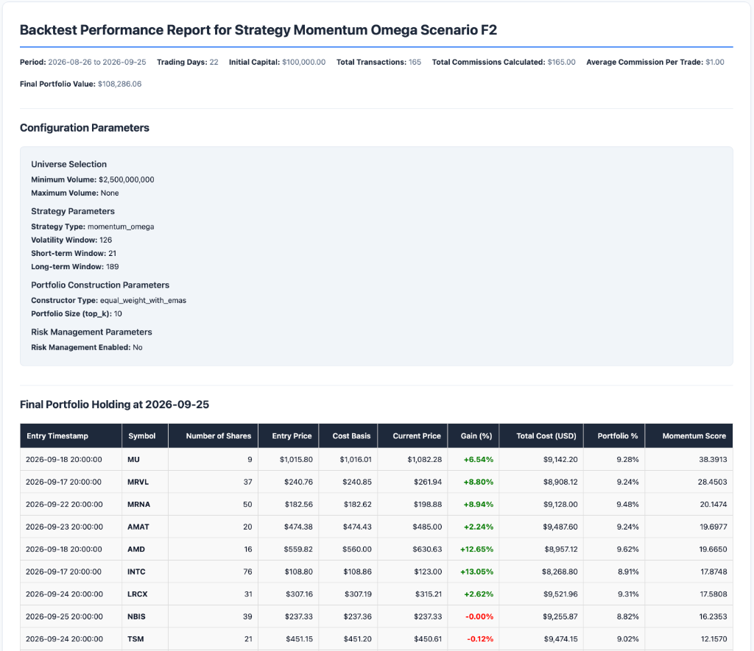The width and height of the screenshot is (754, 651).
Task: Click INTC number of shares 76
Action: (213, 572)
